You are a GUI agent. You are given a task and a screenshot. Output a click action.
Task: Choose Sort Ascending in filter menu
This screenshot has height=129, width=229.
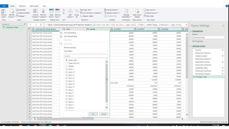pyautogui.click(x=70, y=33)
